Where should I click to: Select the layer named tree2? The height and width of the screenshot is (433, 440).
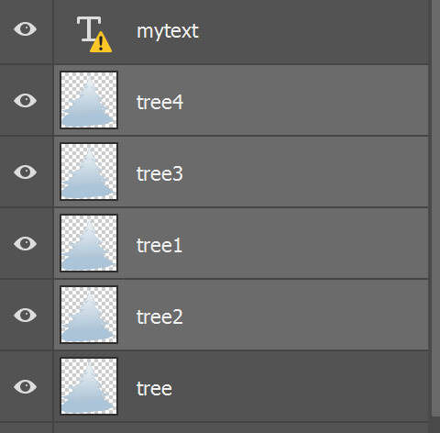point(159,316)
